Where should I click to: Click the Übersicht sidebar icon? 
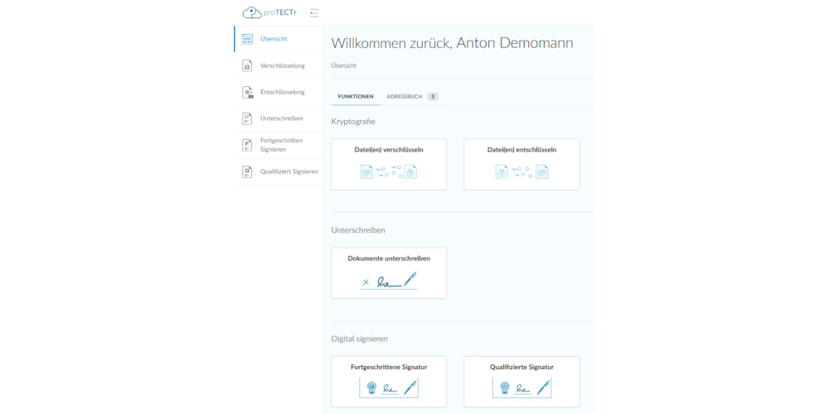pyautogui.click(x=247, y=39)
